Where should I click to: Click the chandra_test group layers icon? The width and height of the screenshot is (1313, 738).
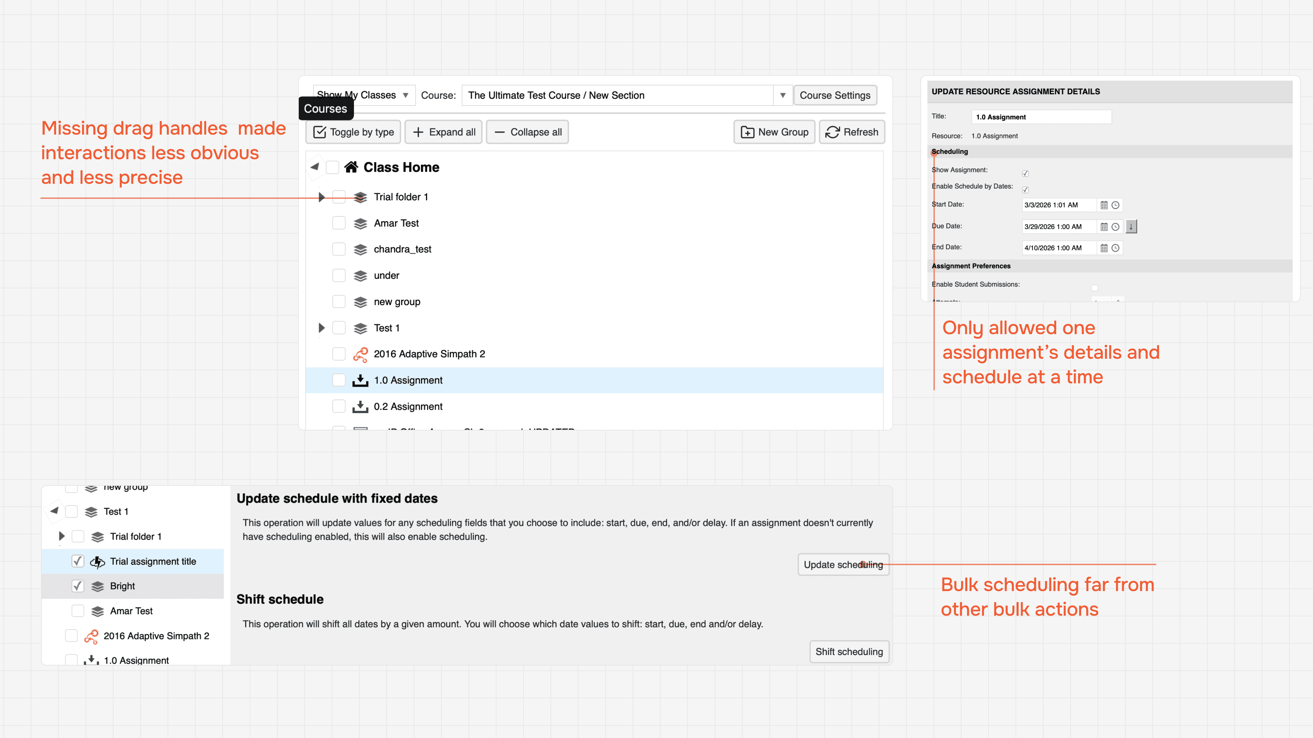click(360, 249)
